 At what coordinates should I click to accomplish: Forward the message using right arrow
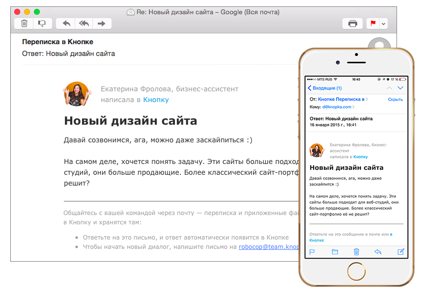click(x=102, y=24)
